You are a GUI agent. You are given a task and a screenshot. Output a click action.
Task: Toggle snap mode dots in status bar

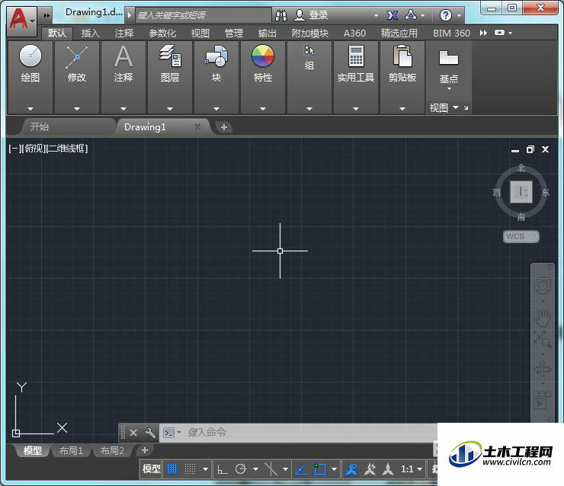point(191,468)
